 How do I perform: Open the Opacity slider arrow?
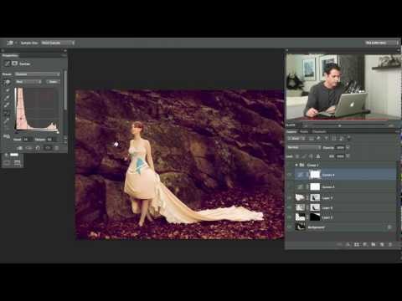(348, 147)
